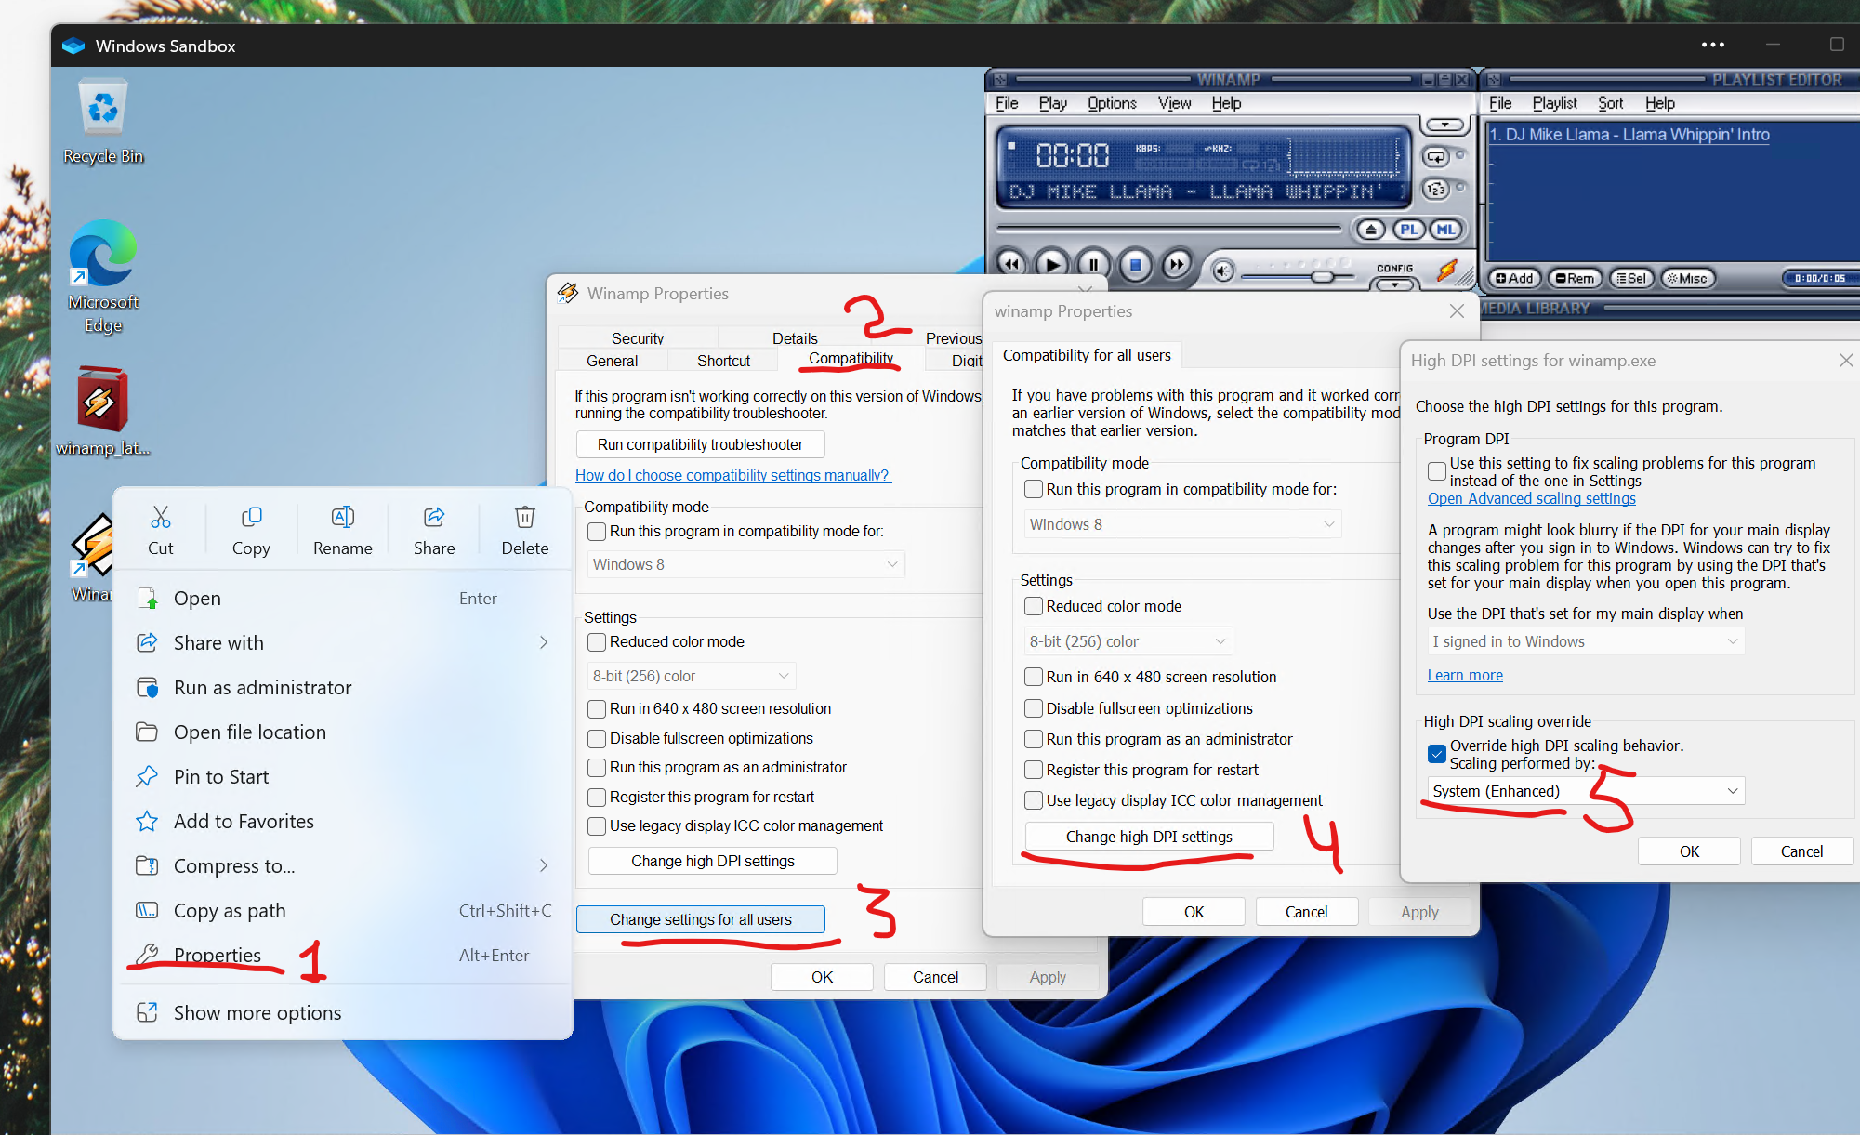This screenshot has height=1135, width=1860.
Task: Check Reduced color mode in Winamp Properties
Action: pyautogui.click(x=598, y=642)
